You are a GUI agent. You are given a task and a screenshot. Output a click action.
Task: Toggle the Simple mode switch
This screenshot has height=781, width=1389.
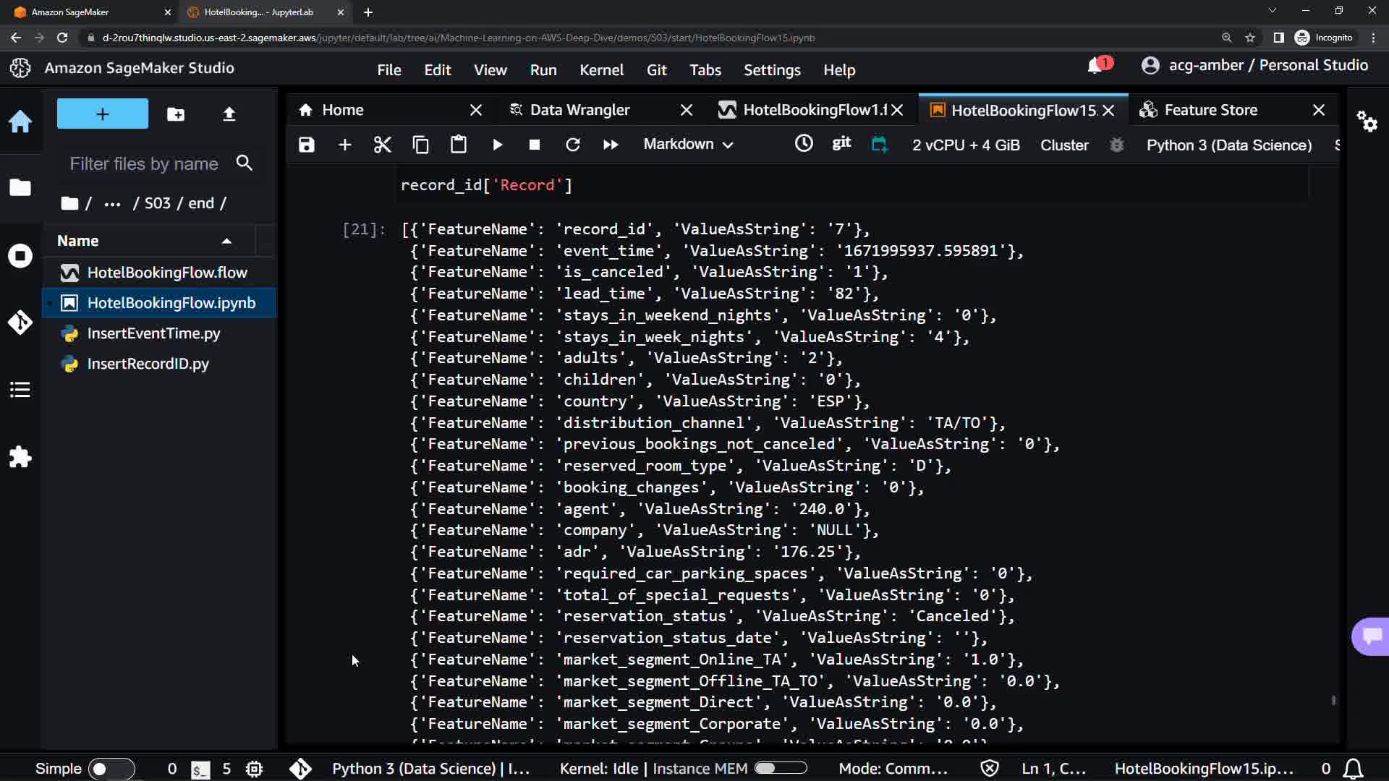coord(111,769)
